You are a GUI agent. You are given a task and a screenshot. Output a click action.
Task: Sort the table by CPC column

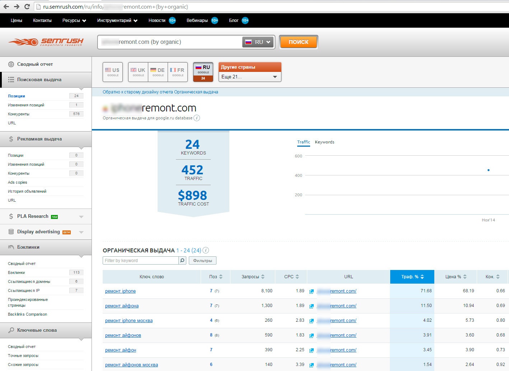[x=291, y=277]
